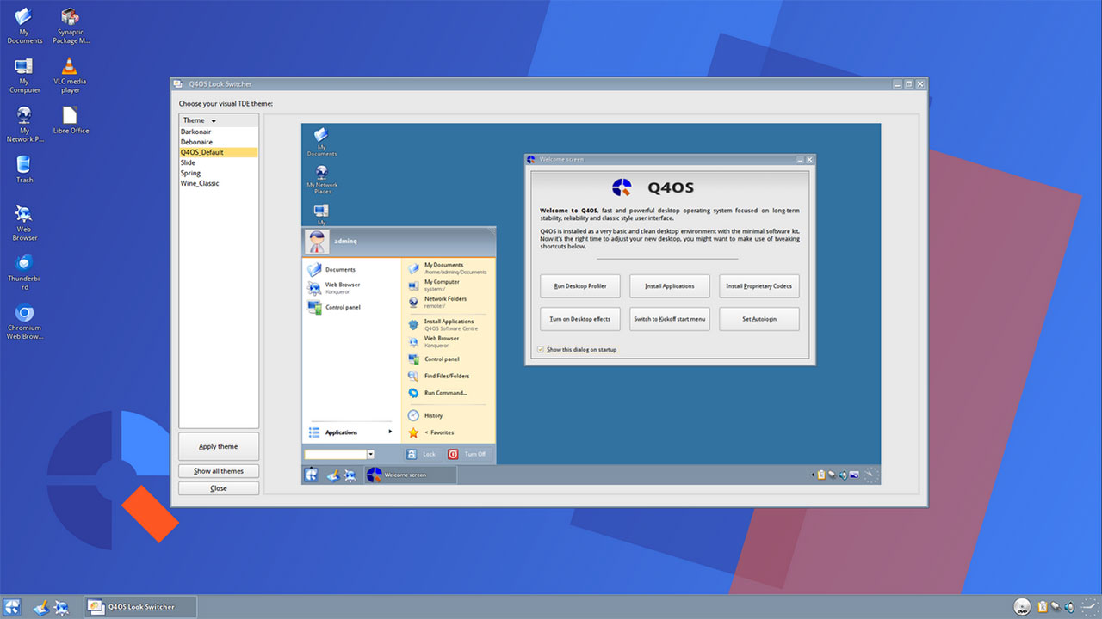
Task: Select the Slide theme
Action: pyautogui.click(x=219, y=162)
